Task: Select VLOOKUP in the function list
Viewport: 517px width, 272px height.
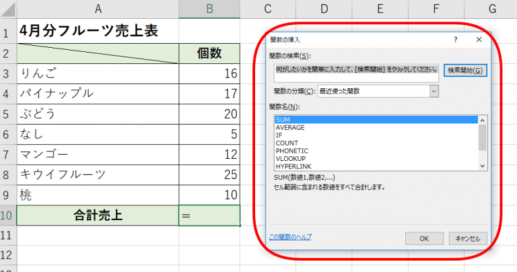Action: (x=291, y=158)
